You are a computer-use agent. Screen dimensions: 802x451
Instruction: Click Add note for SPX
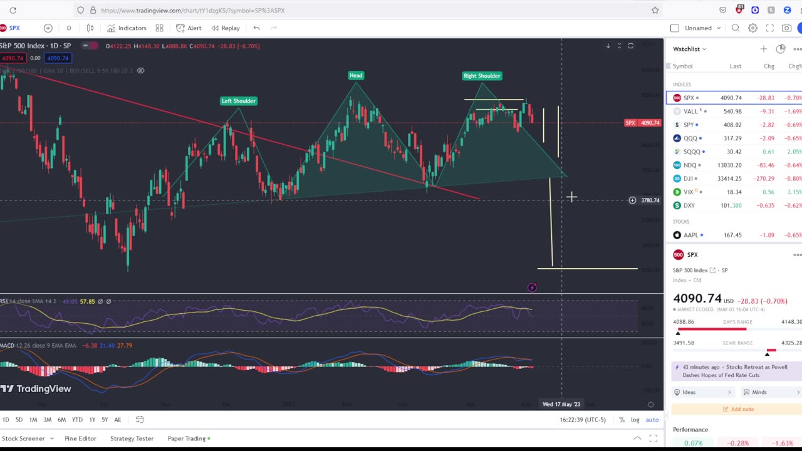pos(737,409)
